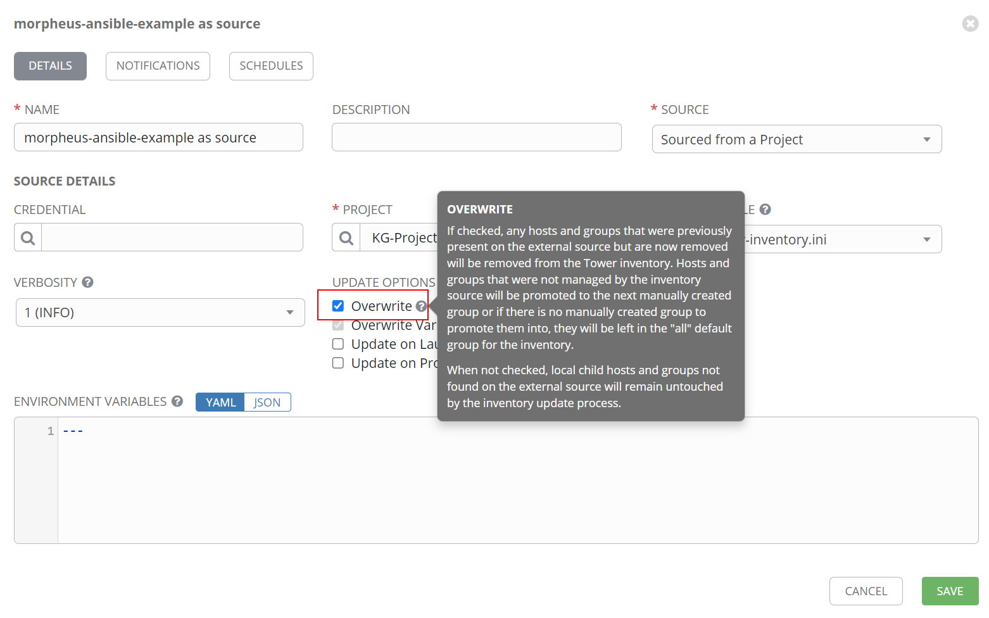Switch environment variables to JSON format
This screenshot has height=618, width=989.
[267, 402]
